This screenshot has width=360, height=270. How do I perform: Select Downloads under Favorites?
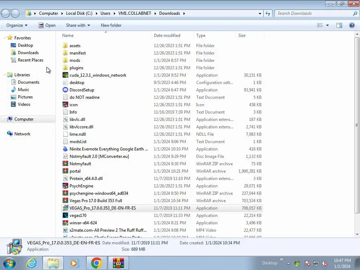(28, 53)
